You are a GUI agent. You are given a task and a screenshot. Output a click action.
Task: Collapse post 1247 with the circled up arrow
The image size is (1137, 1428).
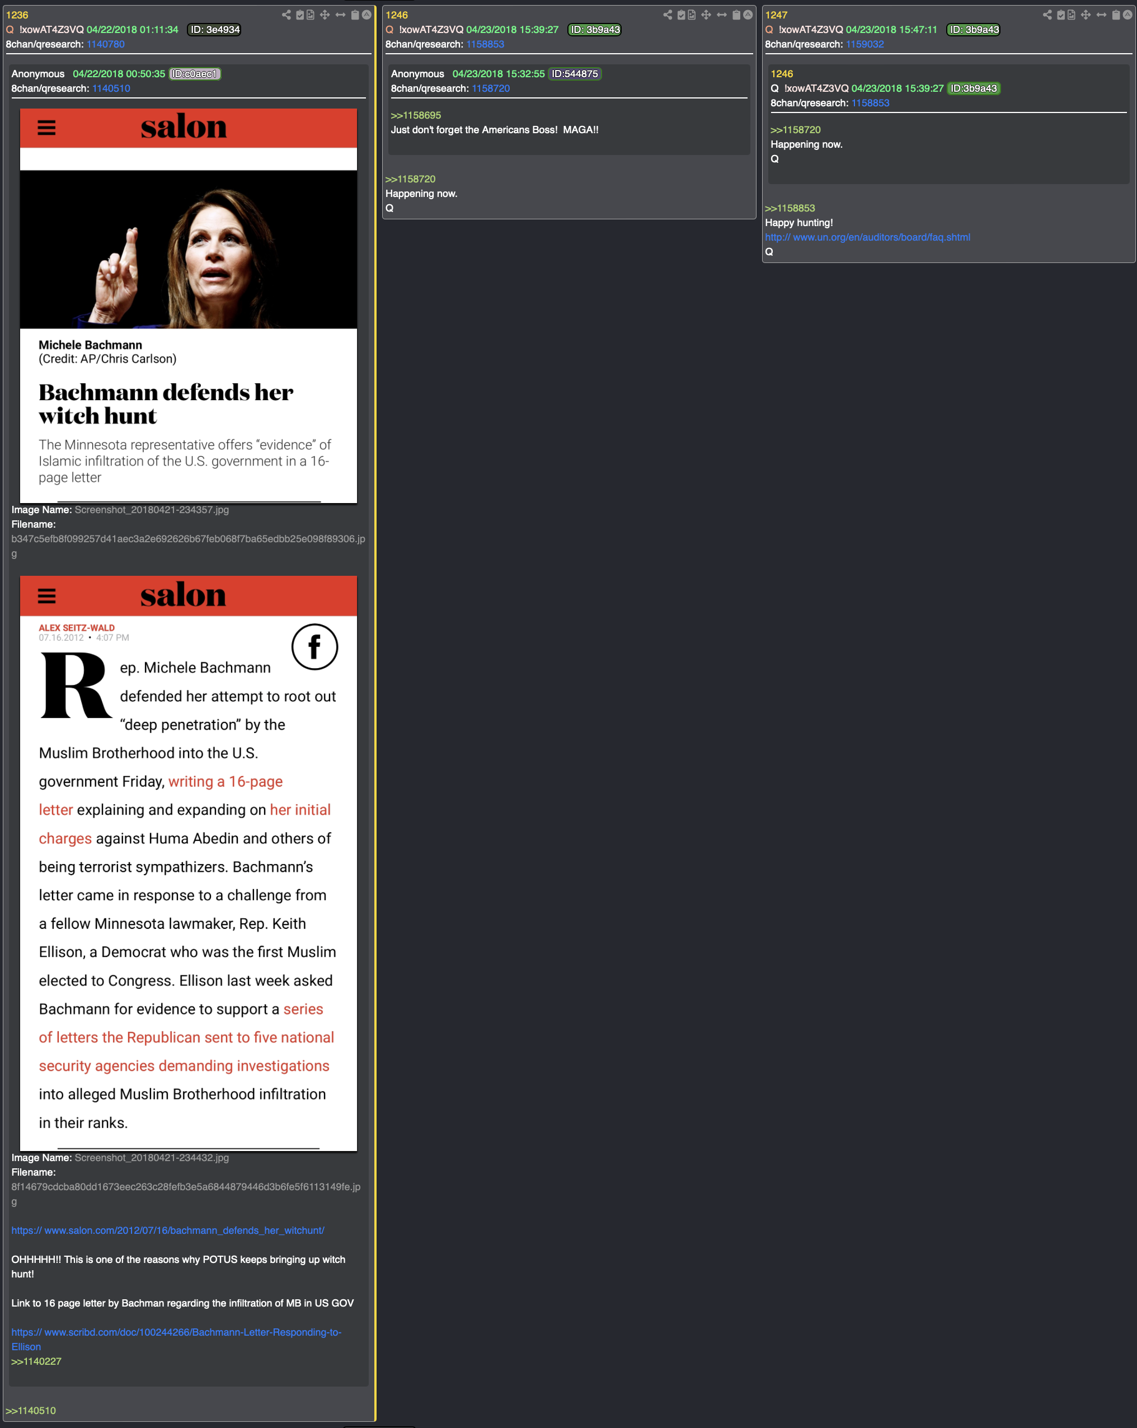[x=1127, y=15]
